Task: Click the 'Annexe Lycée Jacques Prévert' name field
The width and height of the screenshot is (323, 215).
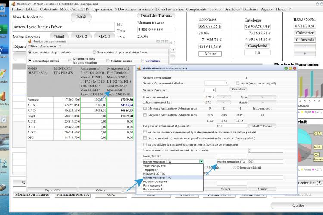Action: point(64,27)
